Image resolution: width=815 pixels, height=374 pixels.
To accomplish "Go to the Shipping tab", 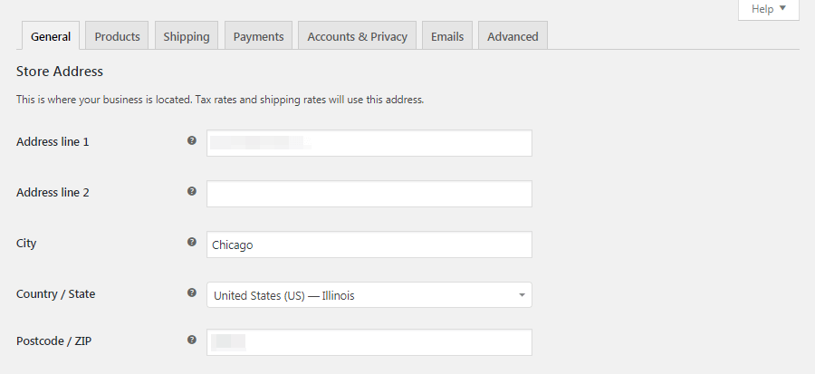I will point(187,36).
